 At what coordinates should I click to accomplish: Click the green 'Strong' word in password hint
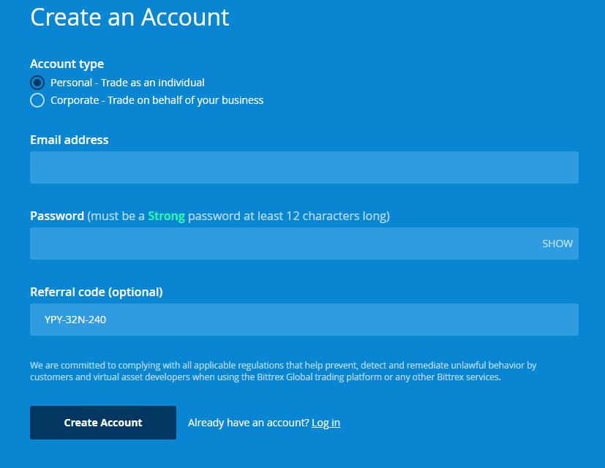coord(166,216)
